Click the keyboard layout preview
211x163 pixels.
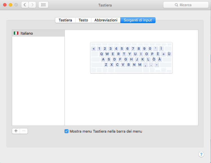tap(131, 58)
